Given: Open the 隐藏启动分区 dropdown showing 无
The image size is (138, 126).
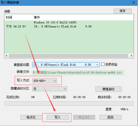Looking at the screenshot, I should point(50,89).
